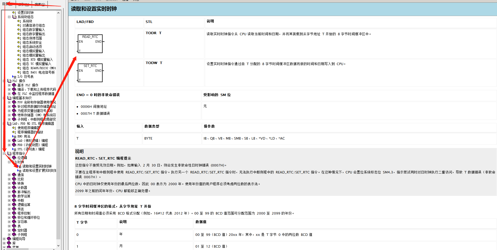Screen dimensions: 497x250
Task: Open the 数学运算 book icon
Action: [14, 196]
